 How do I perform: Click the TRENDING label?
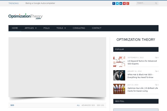[x=14, y=3]
